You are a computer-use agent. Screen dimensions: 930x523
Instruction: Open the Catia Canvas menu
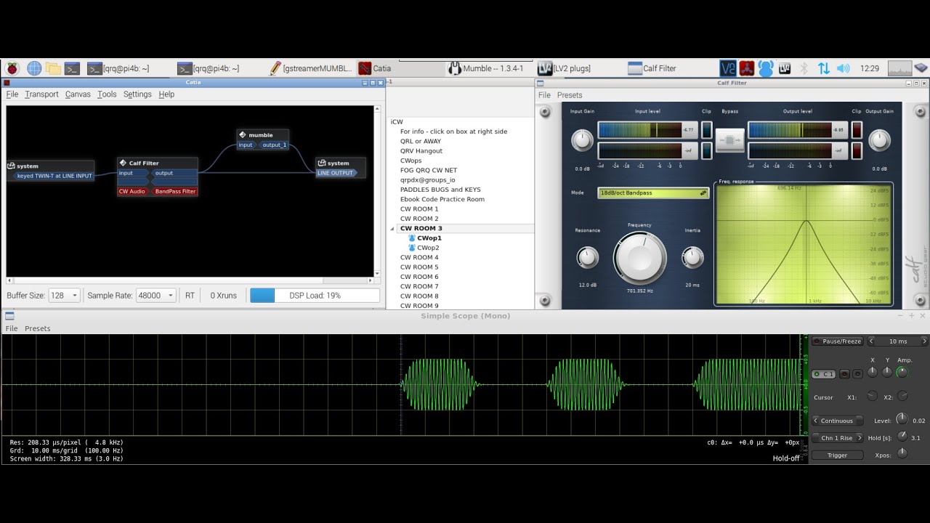(78, 94)
